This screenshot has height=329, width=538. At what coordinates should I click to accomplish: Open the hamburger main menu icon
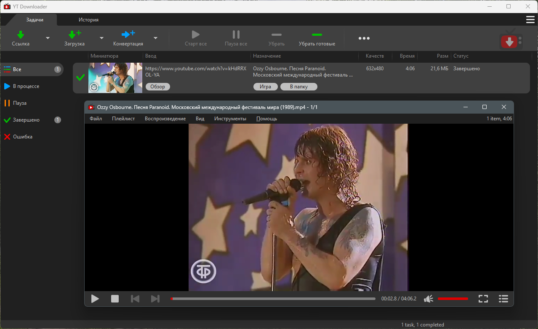[x=530, y=20]
